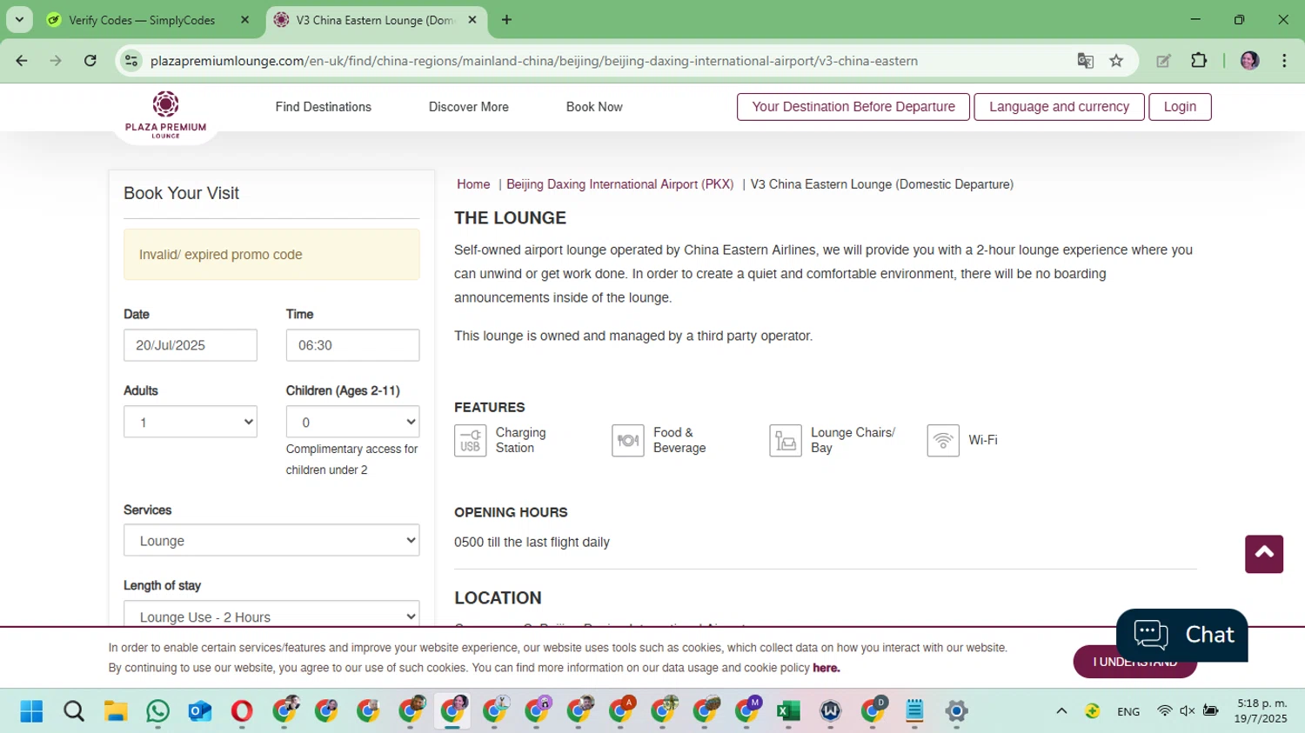This screenshot has height=733, width=1305.
Task: Open File Explorer from the taskbar
Action: click(x=116, y=711)
